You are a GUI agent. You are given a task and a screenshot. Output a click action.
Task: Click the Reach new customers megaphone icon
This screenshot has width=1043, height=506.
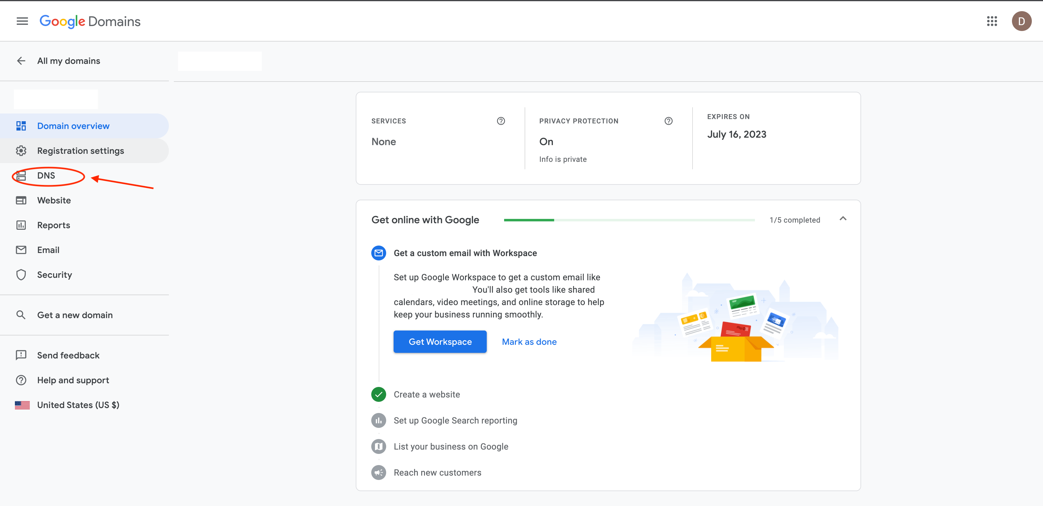point(379,473)
